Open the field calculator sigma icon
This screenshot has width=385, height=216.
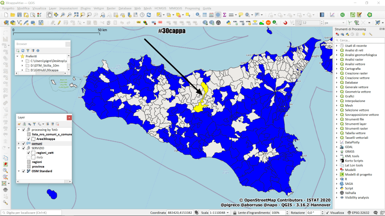(x=224, y=15)
